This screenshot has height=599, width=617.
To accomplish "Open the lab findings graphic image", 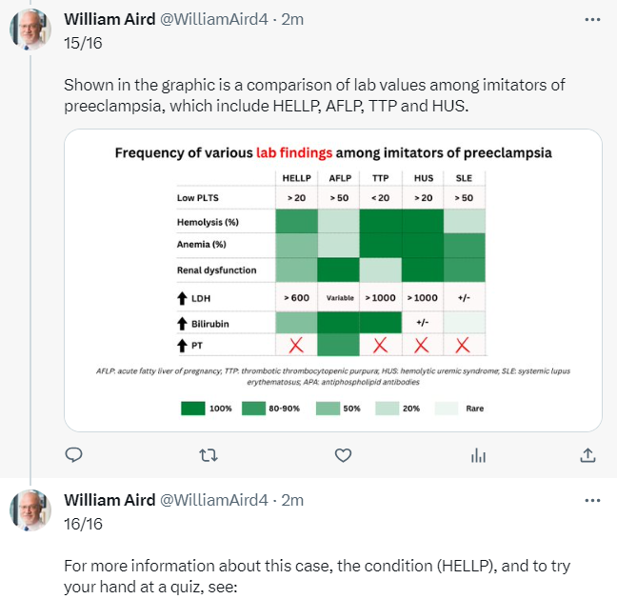I will tap(333, 280).
